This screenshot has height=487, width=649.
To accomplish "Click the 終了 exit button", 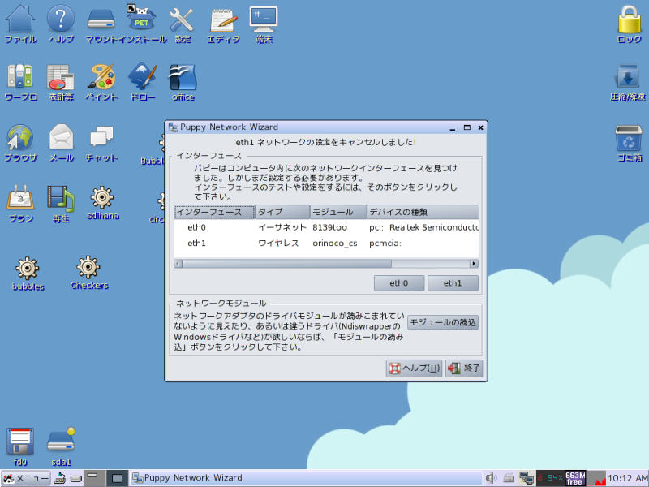I will 464,368.
